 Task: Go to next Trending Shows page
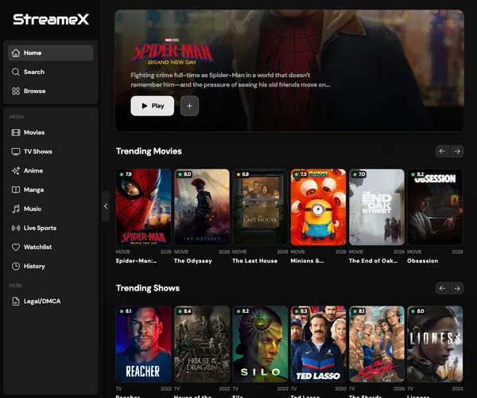(x=457, y=288)
